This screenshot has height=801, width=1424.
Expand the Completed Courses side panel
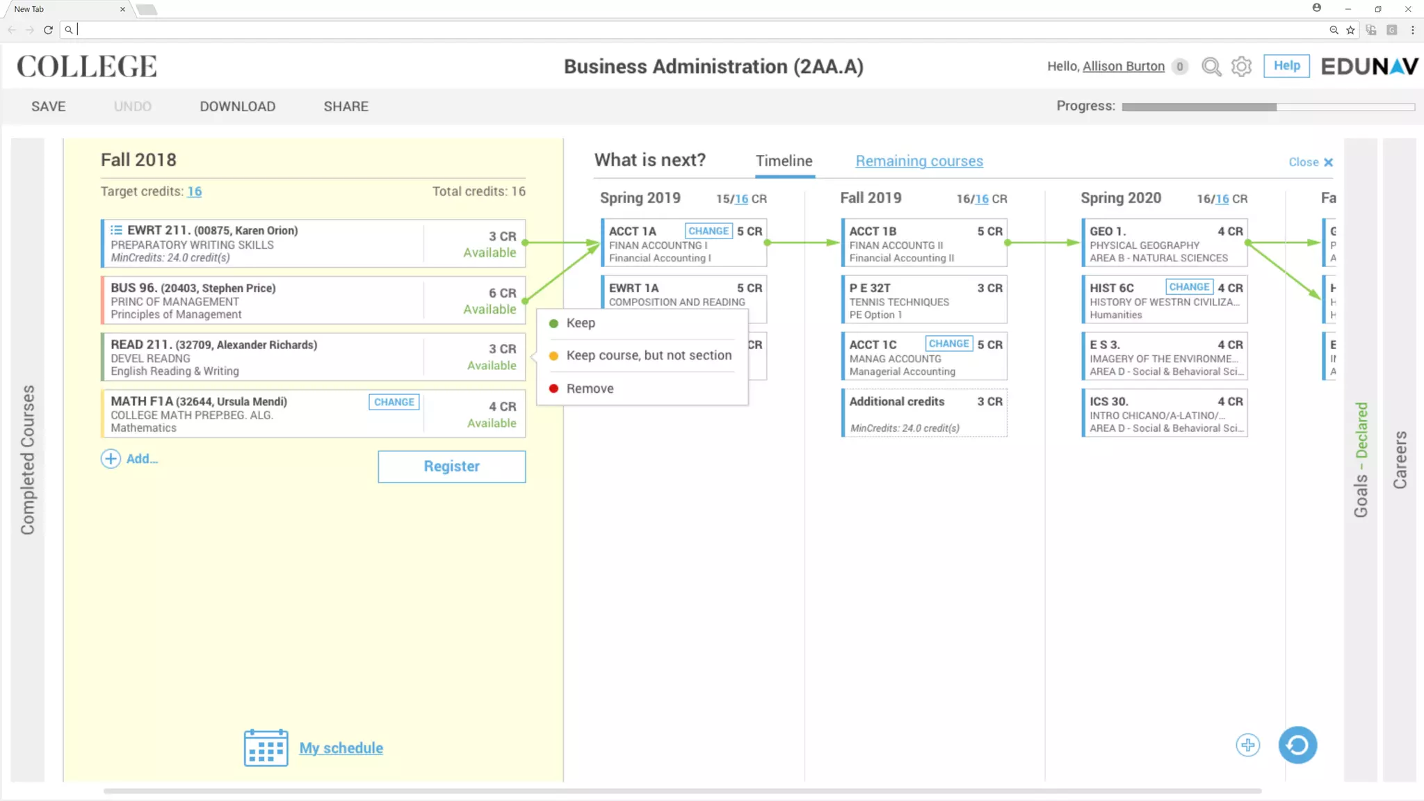[28, 459]
